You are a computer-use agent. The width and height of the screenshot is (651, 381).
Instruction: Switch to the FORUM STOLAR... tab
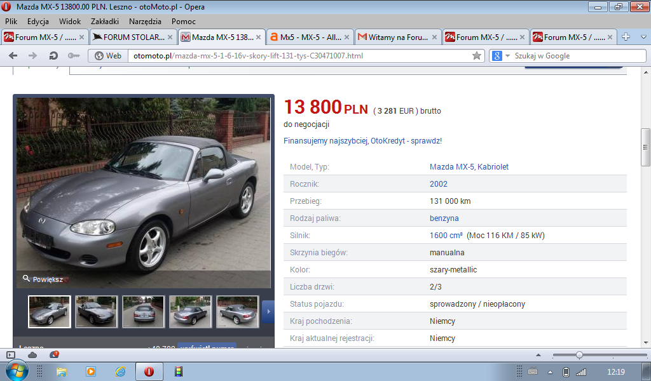click(133, 37)
